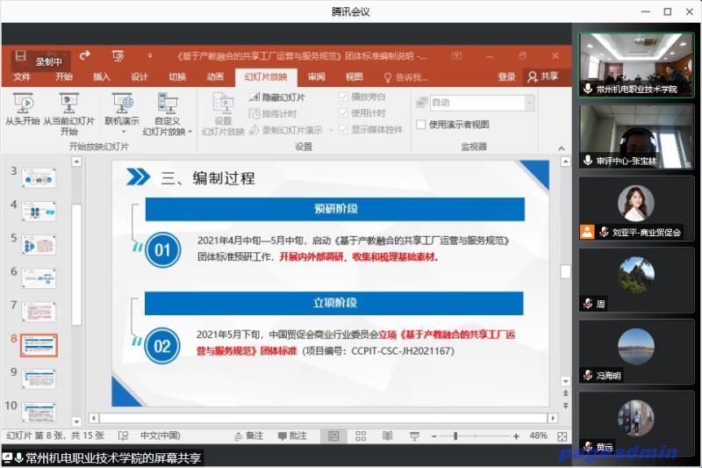Click the zoom in plus button
The width and height of the screenshot is (702, 468).
tap(516, 436)
